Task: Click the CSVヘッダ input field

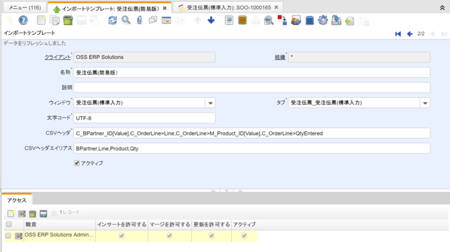Action: click(x=252, y=133)
